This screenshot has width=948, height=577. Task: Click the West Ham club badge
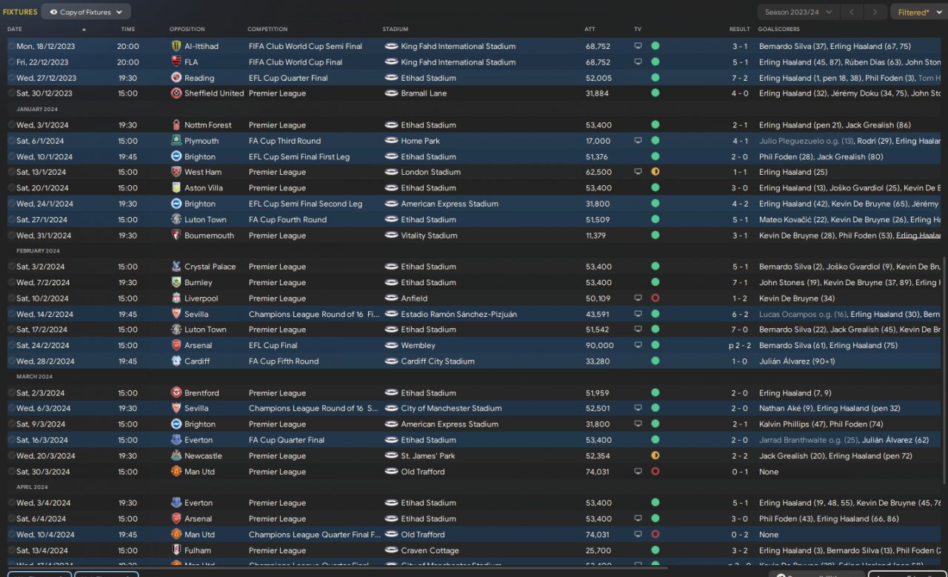pos(176,172)
